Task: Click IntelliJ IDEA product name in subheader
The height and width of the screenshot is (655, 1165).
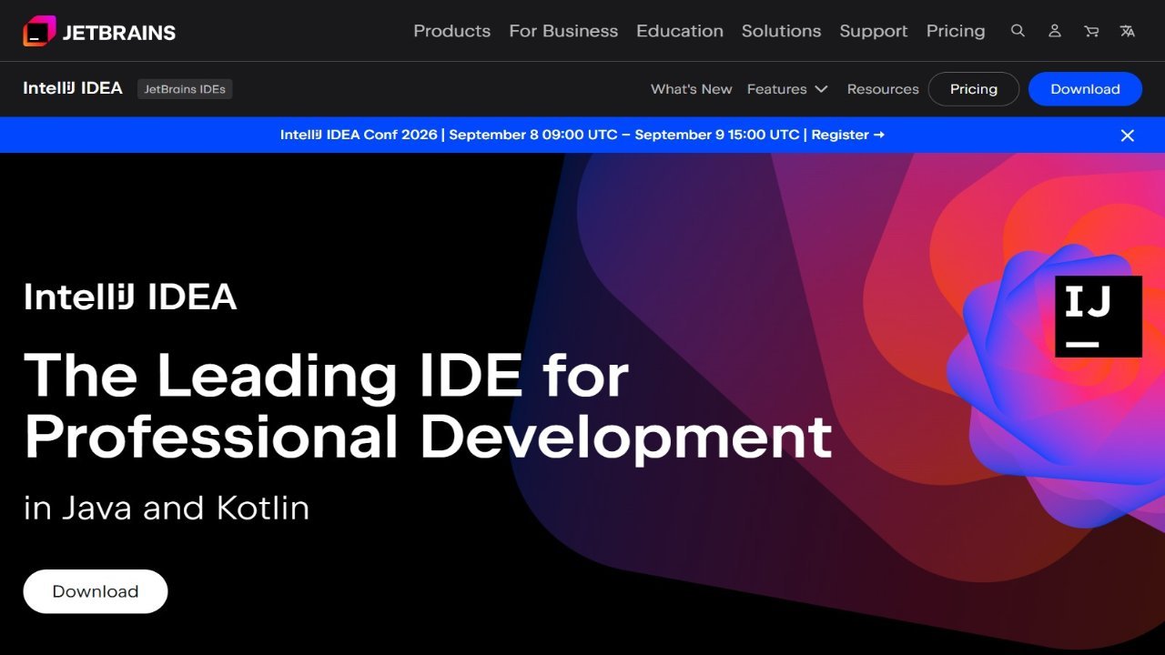Action: pos(73,88)
